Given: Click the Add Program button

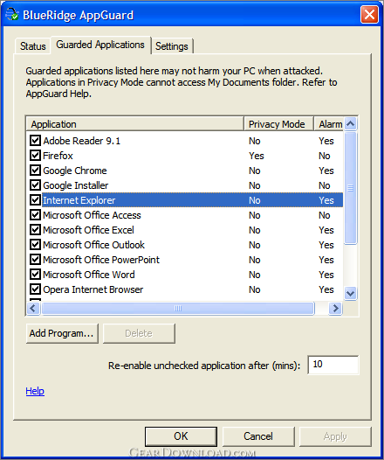Looking at the screenshot, I should [x=62, y=333].
